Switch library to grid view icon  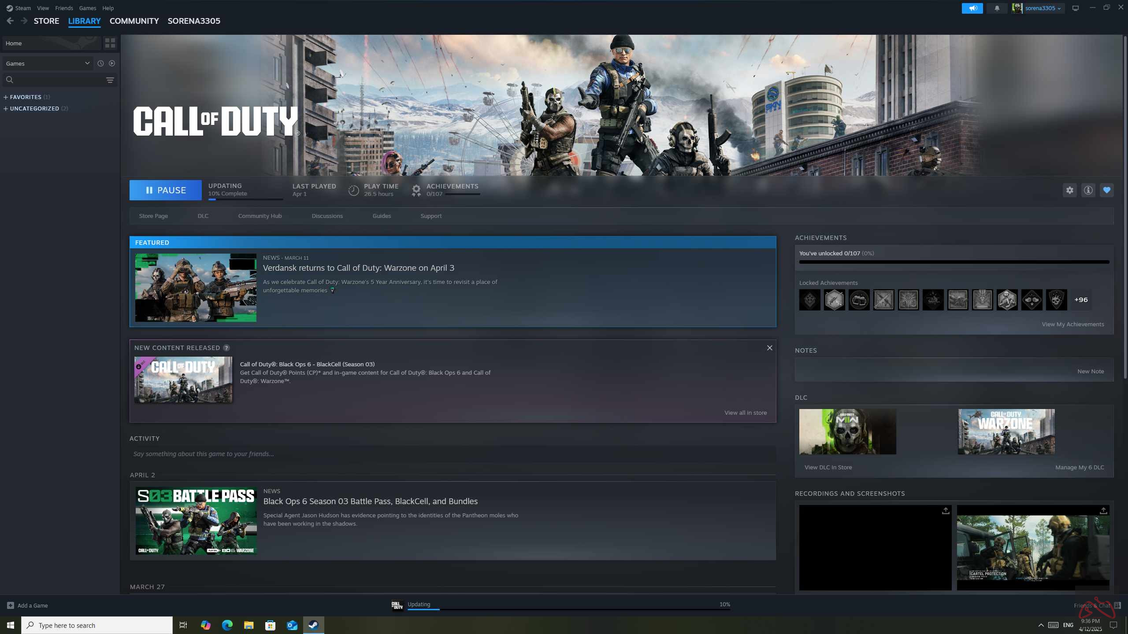(110, 43)
